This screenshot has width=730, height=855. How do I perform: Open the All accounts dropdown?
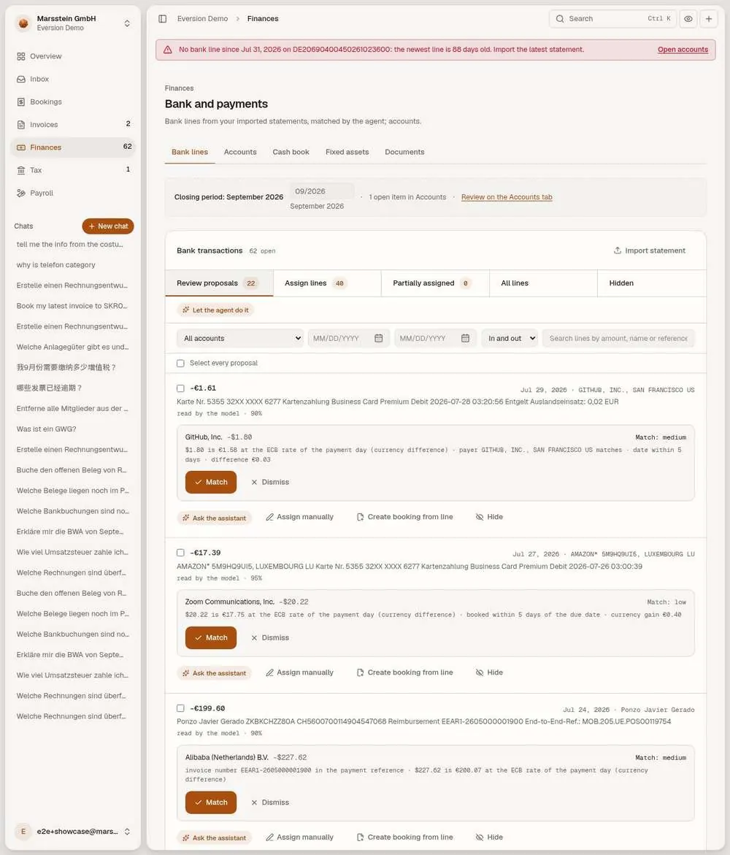pyautogui.click(x=240, y=339)
